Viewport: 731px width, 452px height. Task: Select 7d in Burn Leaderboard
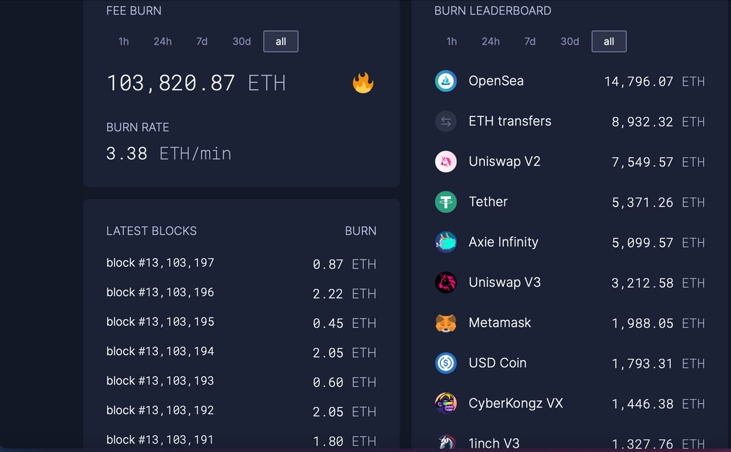530,41
